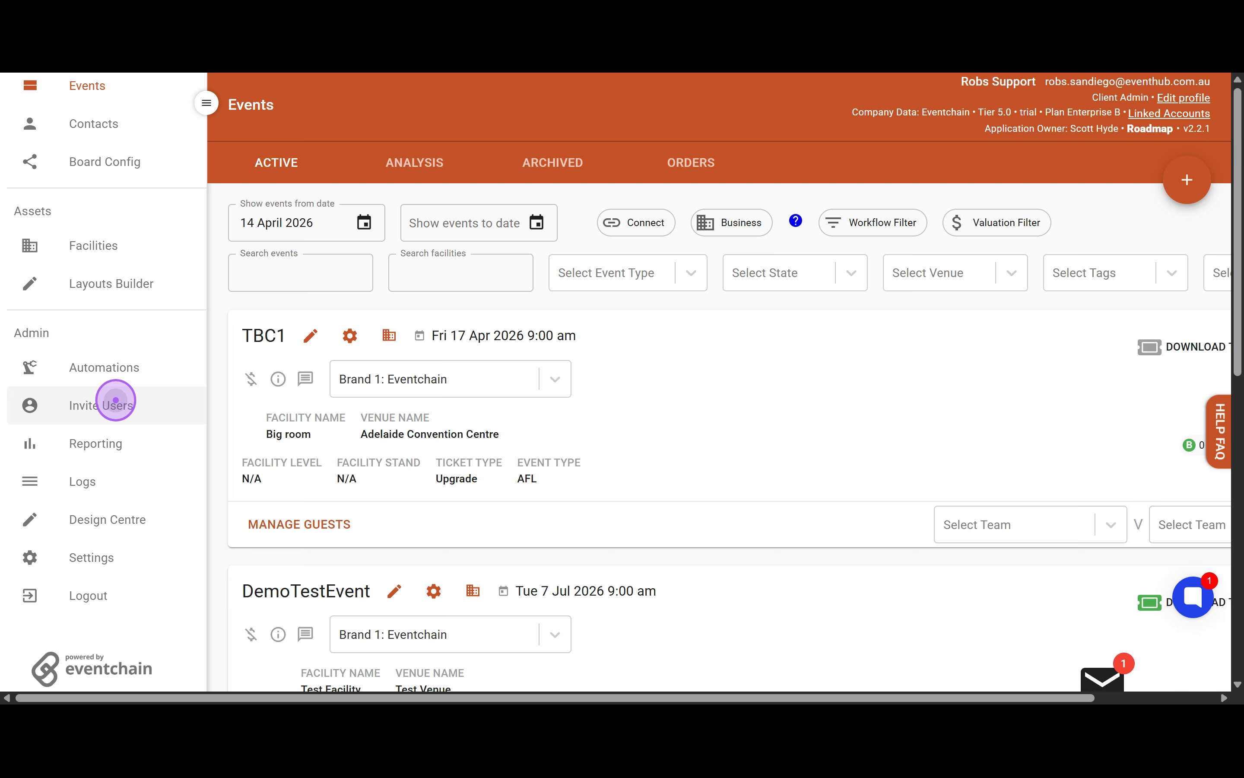Edit DemoTestEvent with pencil icon
Image resolution: width=1244 pixels, height=778 pixels.
[394, 592]
